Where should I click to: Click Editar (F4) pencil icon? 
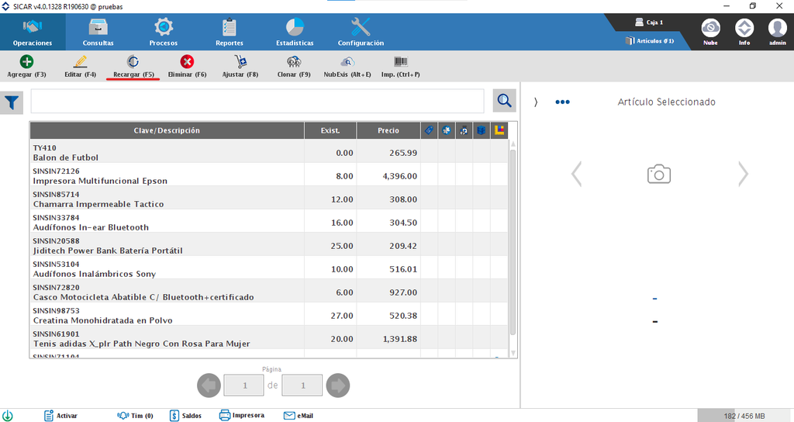point(80,62)
